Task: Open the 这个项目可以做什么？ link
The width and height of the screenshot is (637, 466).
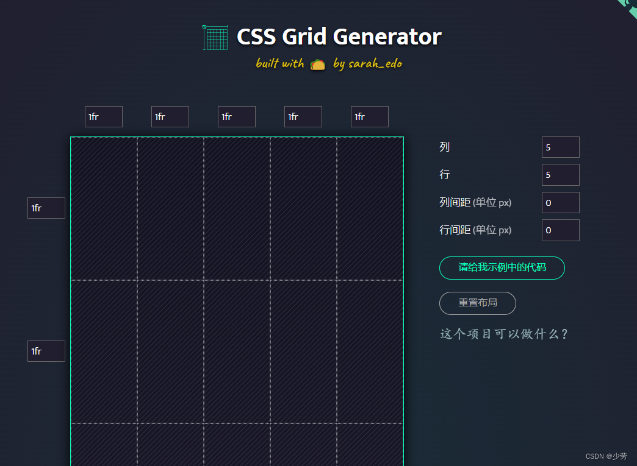Action: tap(504, 334)
